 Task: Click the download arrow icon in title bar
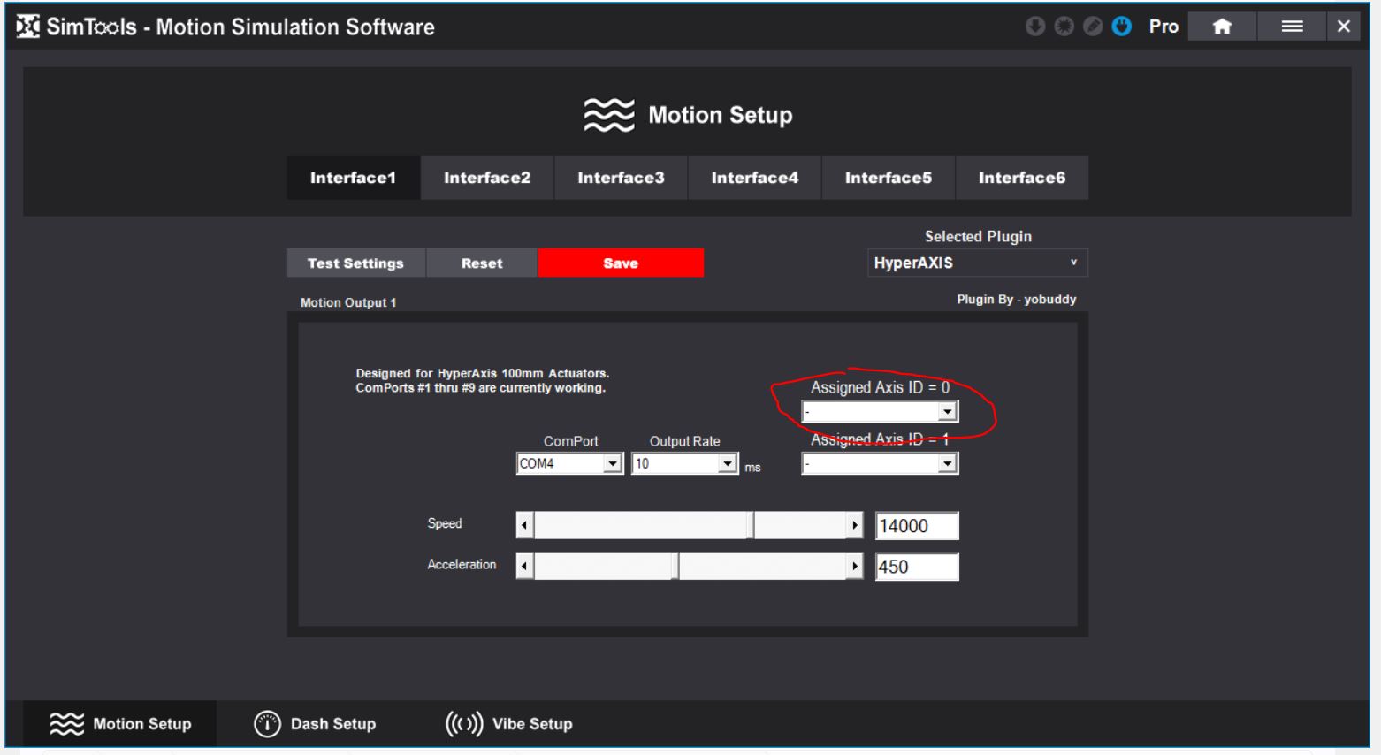(1035, 27)
